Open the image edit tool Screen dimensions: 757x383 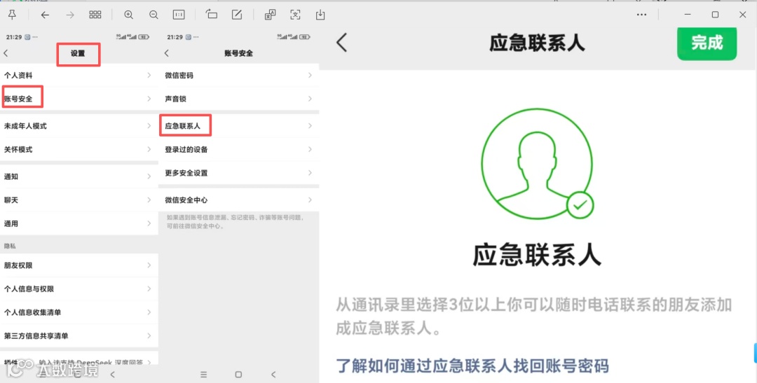[237, 15]
